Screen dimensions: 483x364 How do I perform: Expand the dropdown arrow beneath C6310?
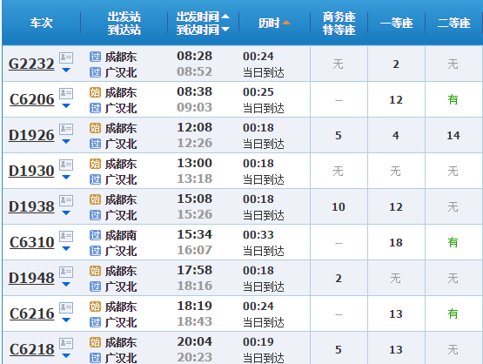pos(66,249)
